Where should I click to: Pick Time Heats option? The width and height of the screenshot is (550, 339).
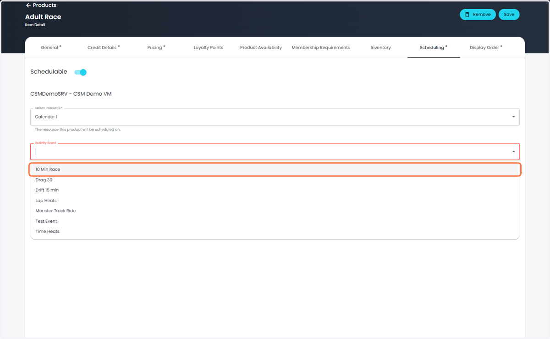coord(275,231)
